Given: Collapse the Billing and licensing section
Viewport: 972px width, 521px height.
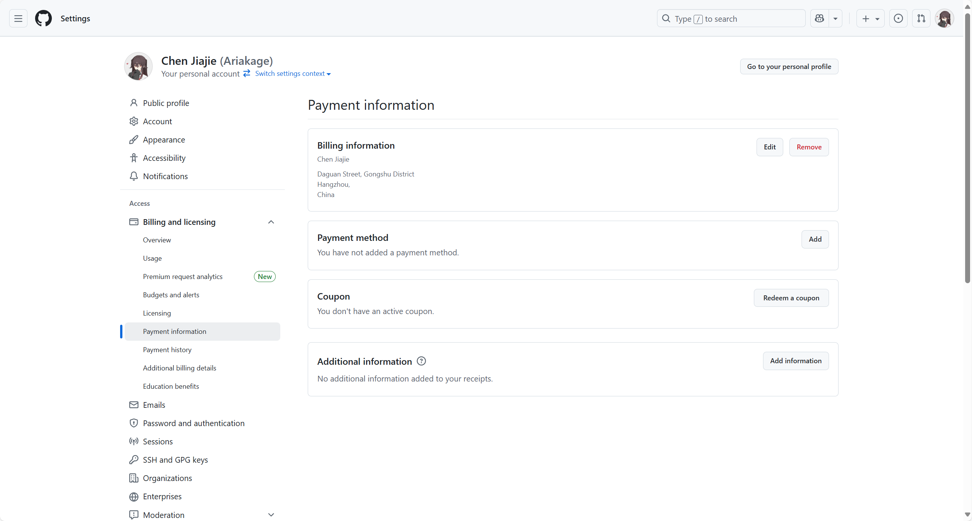Looking at the screenshot, I should (271, 222).
